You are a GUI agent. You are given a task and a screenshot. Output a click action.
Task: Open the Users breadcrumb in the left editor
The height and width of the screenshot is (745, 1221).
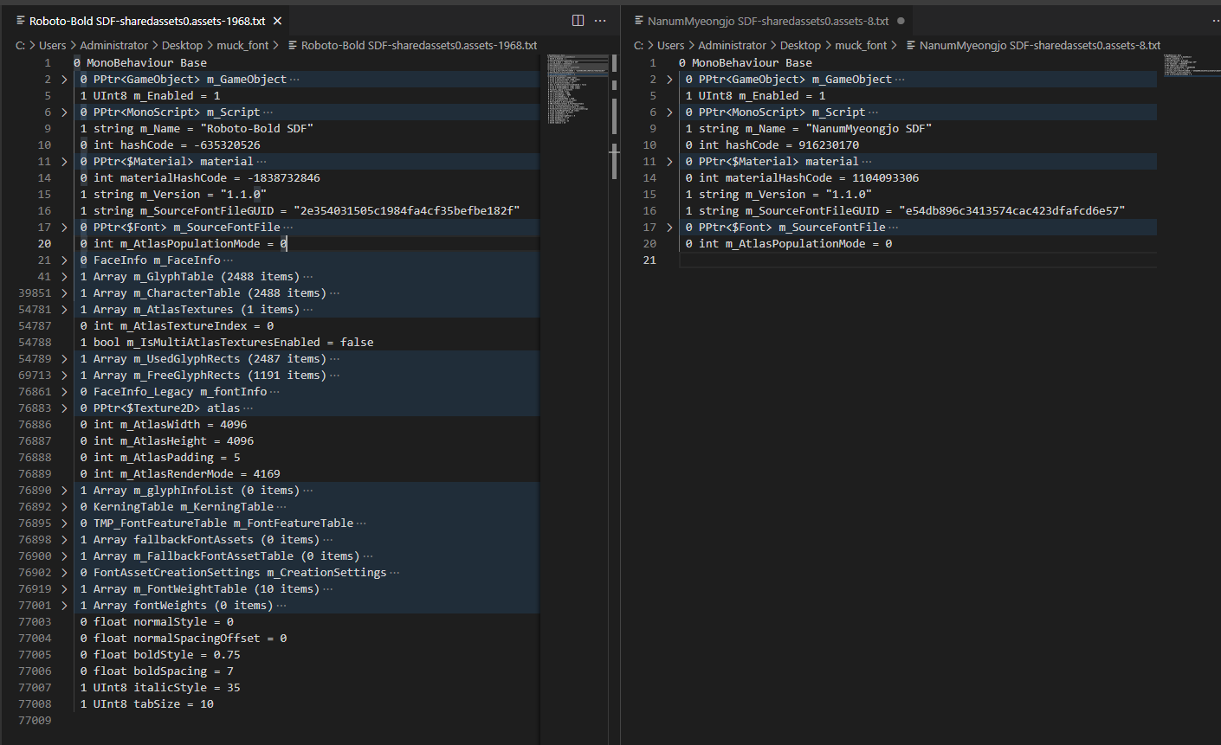(52, 45)
